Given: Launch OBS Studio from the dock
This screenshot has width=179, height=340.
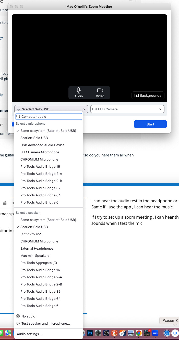Looking at the screenshot, I should (106, 333).
